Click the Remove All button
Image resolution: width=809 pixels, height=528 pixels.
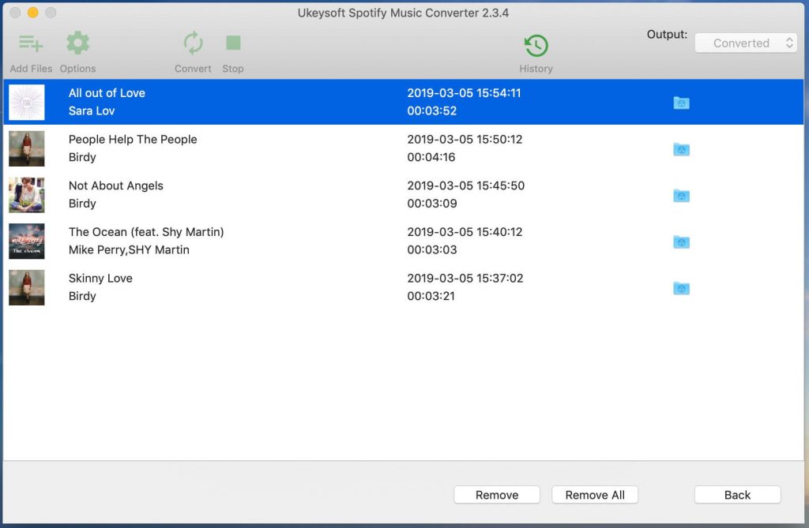click(595, 495)
